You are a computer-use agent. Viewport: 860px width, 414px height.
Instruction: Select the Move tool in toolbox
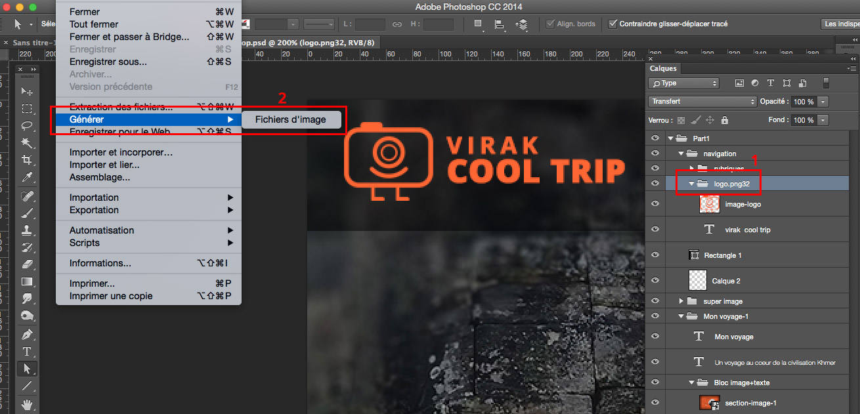click(27, 91)
